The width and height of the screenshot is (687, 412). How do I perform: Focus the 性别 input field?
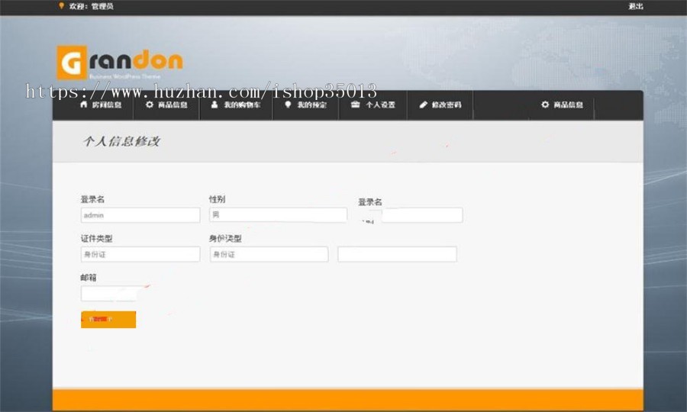pos(278,214)
